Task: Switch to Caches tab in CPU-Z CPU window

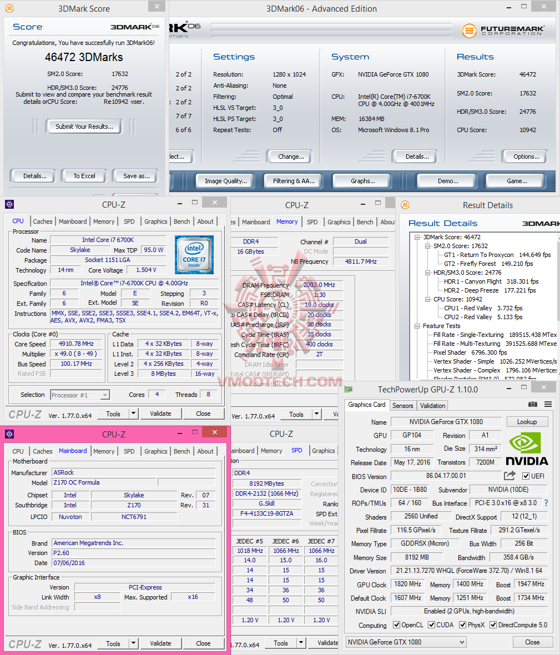Action: (x=43, y=221)
